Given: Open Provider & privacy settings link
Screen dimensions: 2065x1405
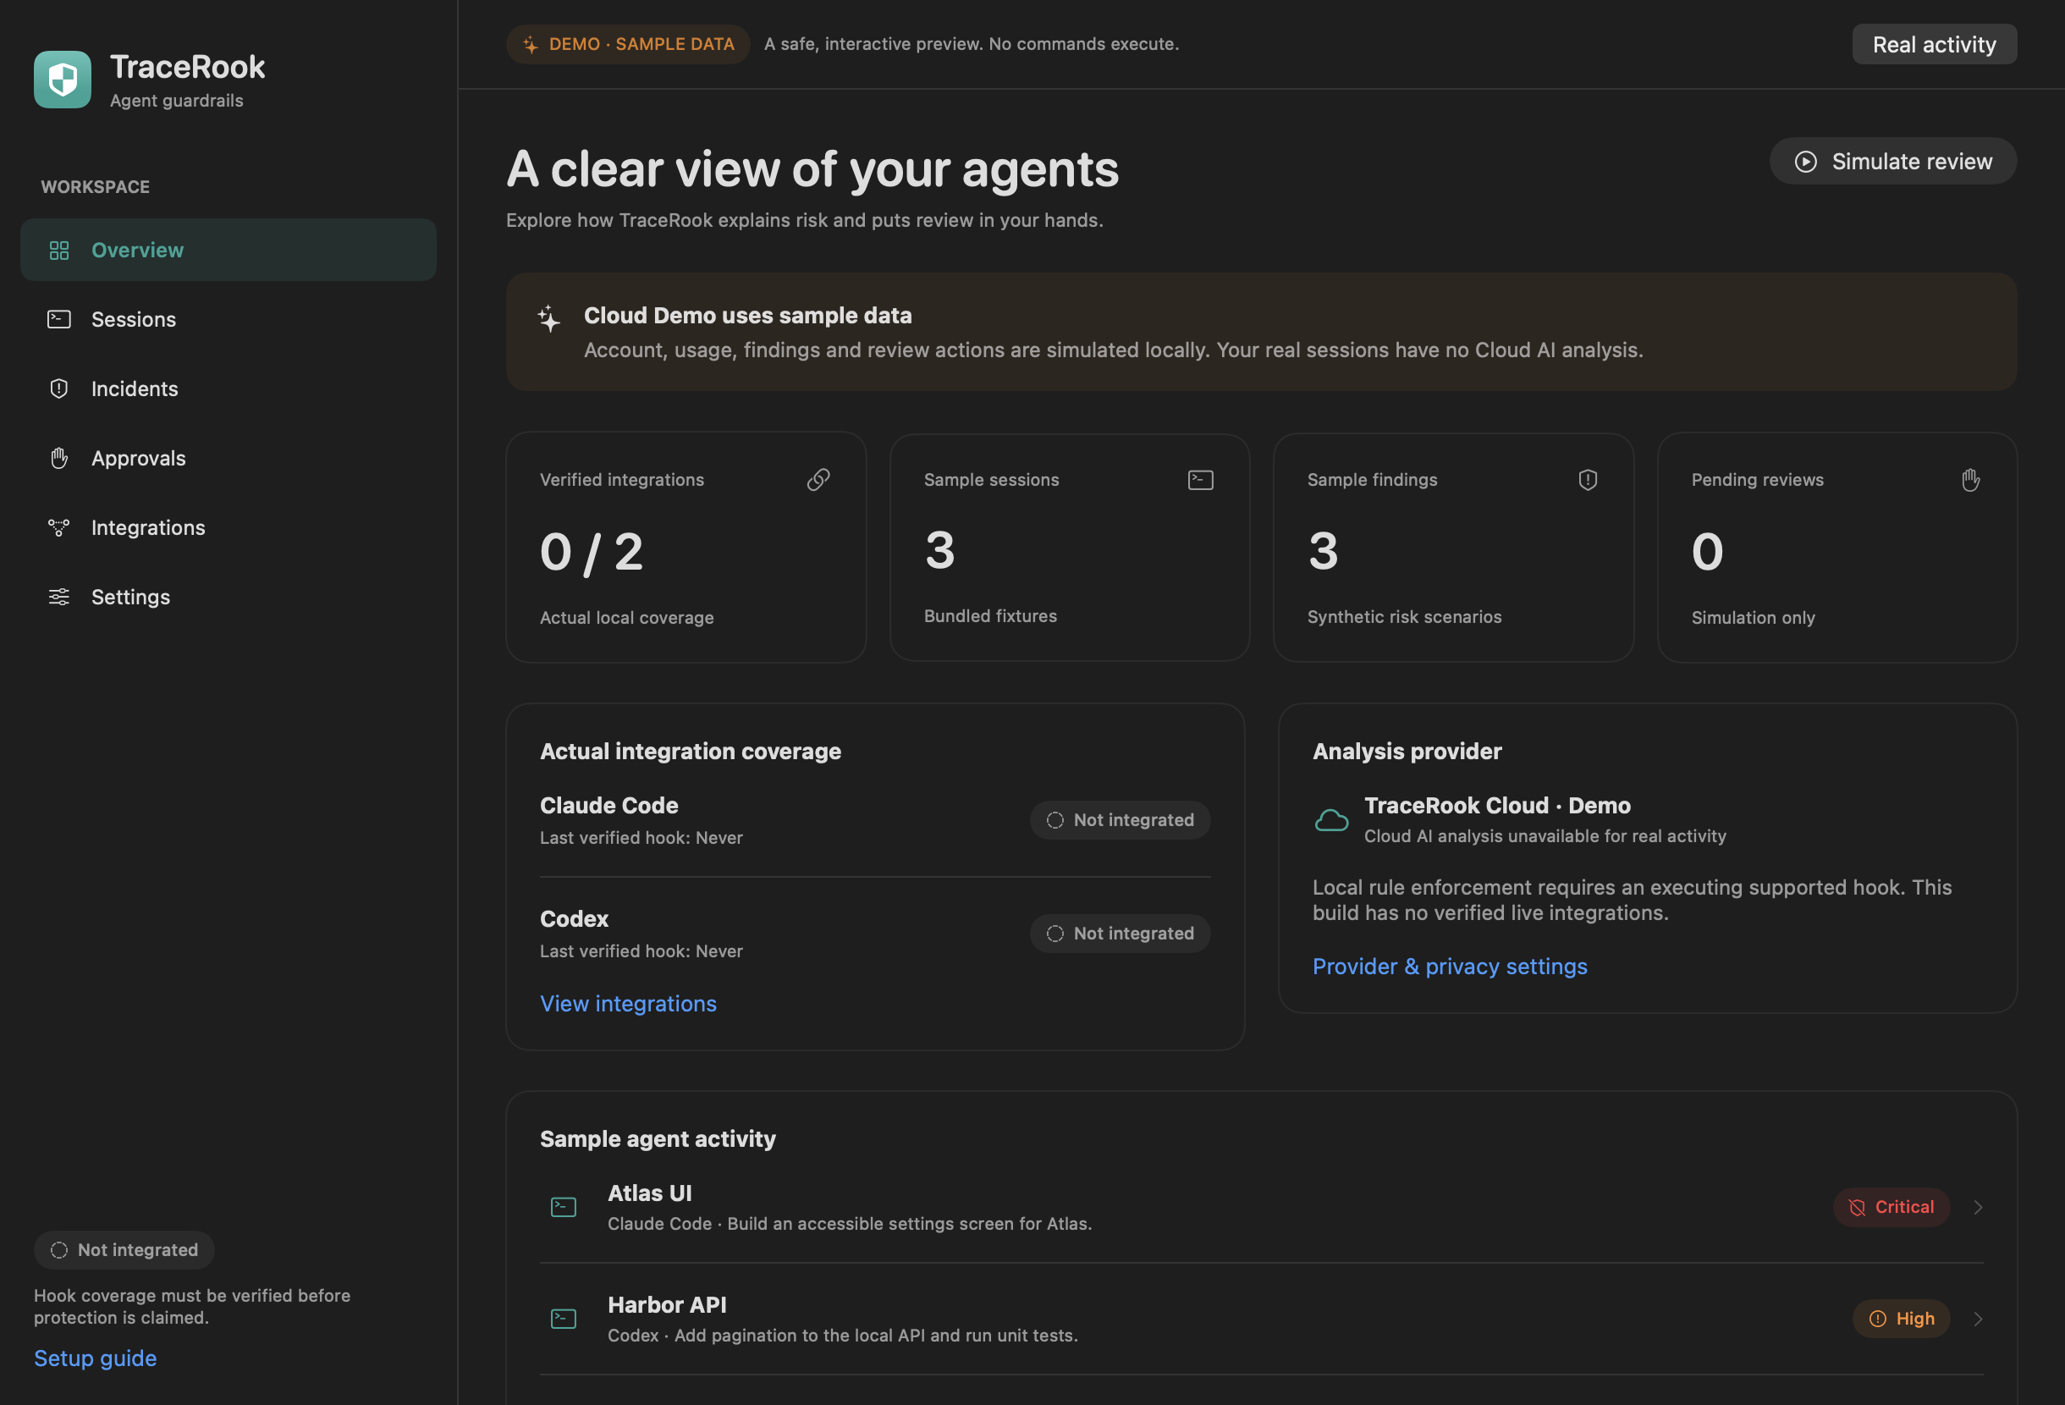Looking at the screenshot, I should (1450, 966).
